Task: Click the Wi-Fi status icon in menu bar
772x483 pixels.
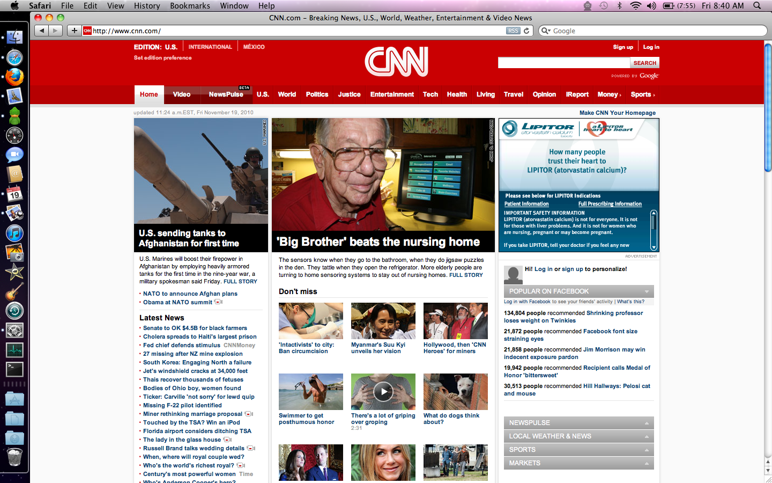Action: pos(635,5)
